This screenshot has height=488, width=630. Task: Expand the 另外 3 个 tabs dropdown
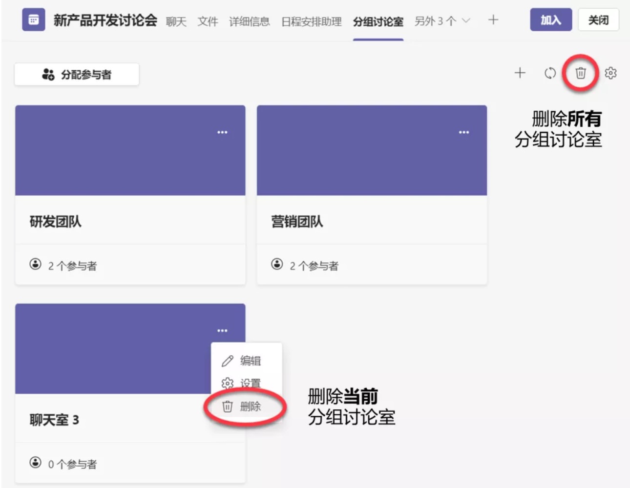click(442, 21)
